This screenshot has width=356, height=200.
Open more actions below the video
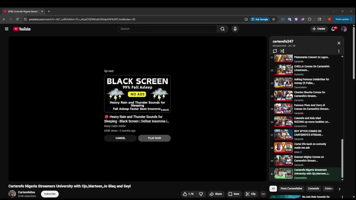pyautogui.click(x=263, y=194)
